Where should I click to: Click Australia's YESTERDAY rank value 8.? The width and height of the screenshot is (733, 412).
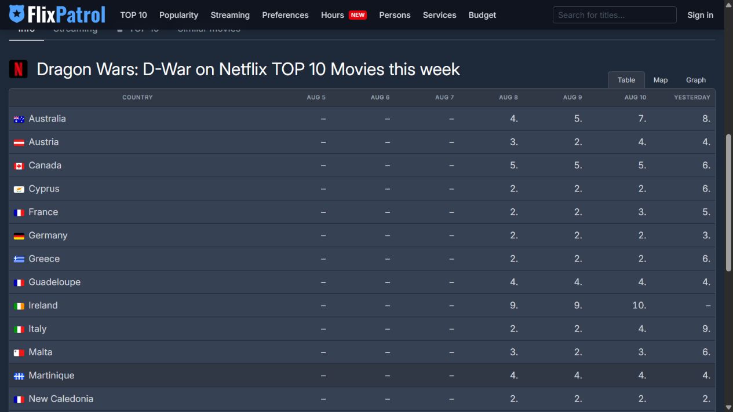pyautogui.click(x=706, y=119)
